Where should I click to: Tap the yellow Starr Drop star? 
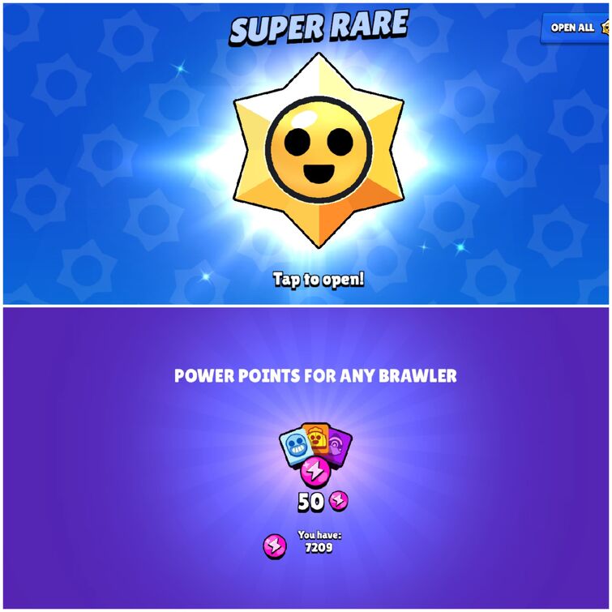(x=319, y=150)
